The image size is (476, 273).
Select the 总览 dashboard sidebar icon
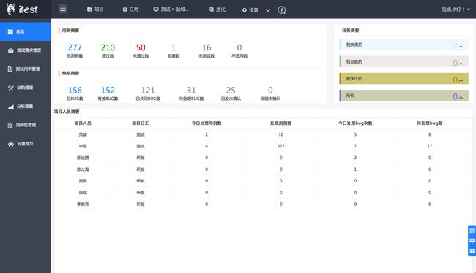pos(10,31)
